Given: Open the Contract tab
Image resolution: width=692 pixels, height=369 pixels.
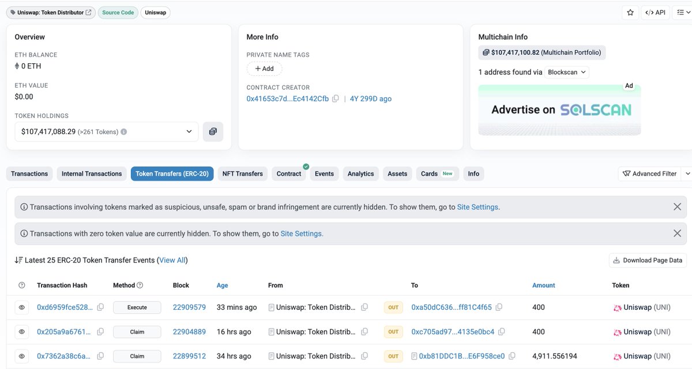Looking at the screenshot, I should 289,174.
